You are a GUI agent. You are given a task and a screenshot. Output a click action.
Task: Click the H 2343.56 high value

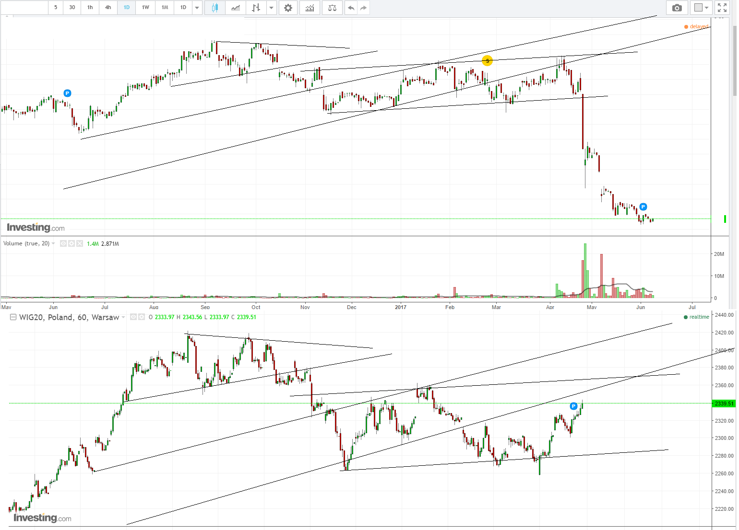click(x=190, y=317)
